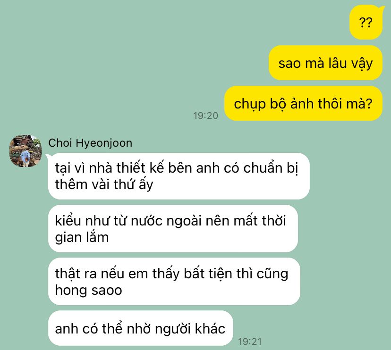Viewport: 391px width, 350px height.
Task: Select the yellow '??' message bubble
Action: click(x=366, y=23)
